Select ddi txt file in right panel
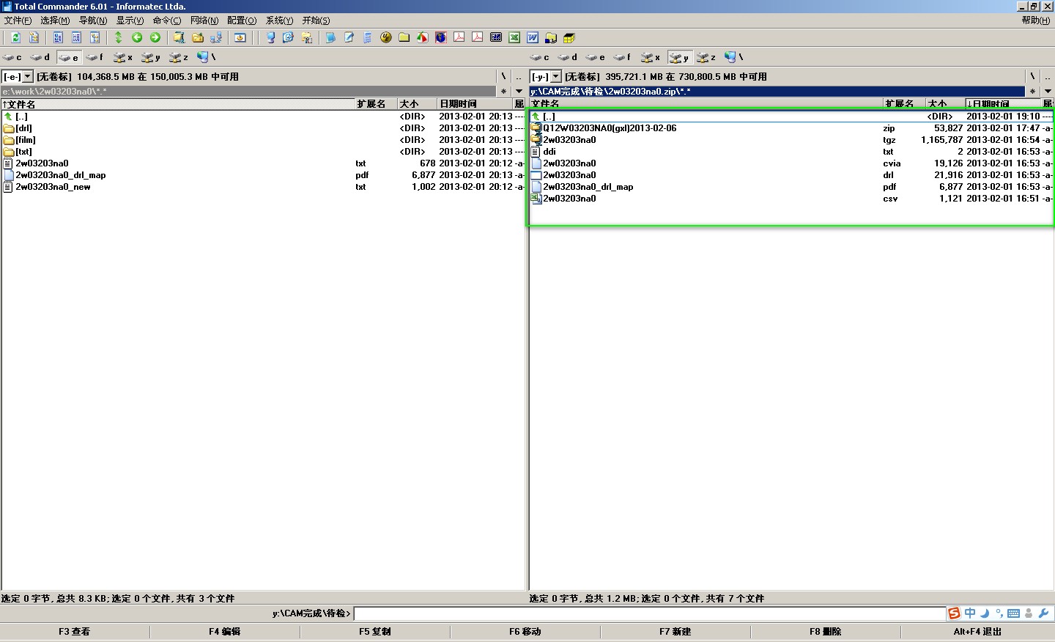Image resolution: width=1055 pixels, height=642 pixels. pos(791,152)
